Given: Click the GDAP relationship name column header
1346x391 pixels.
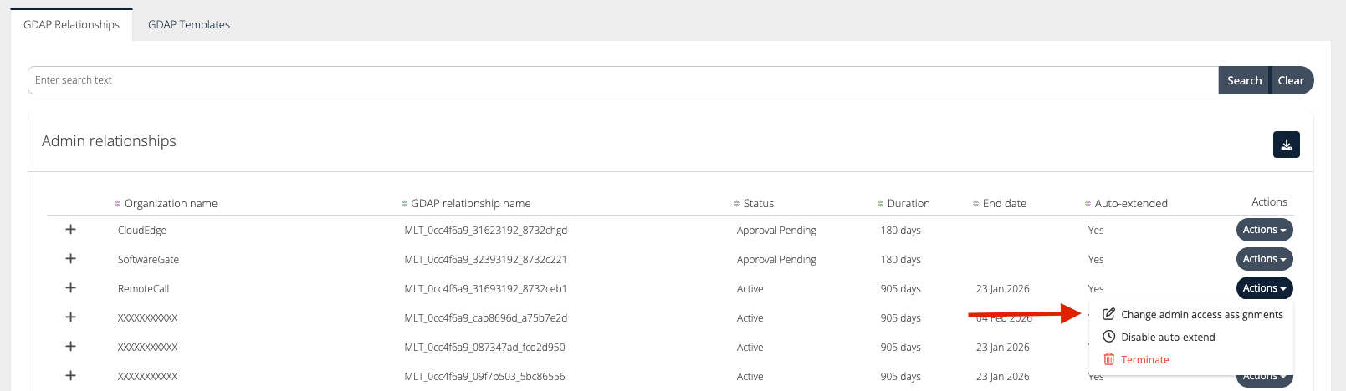Looking at the screenshot, I should pyautogui.click(x=470, y=204).
